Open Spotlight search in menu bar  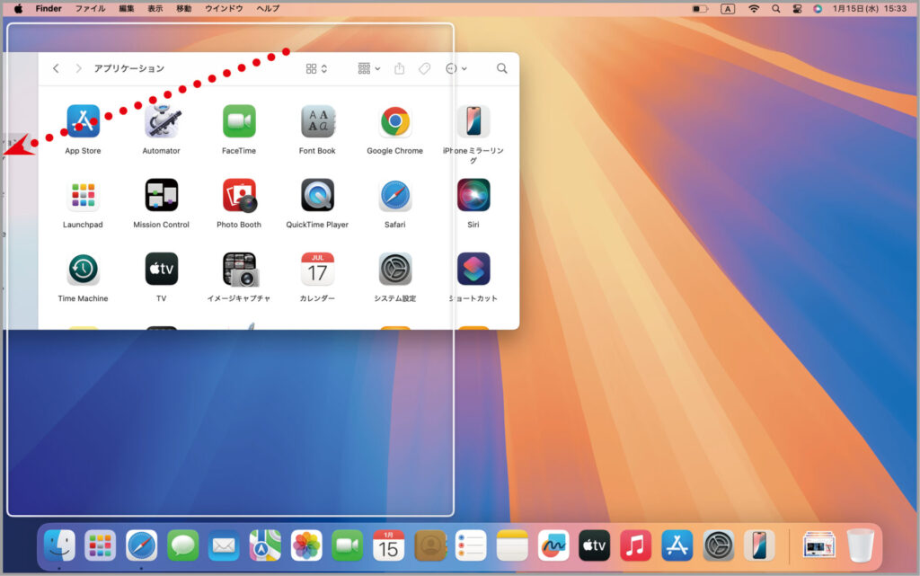pyautogui.click(x=775, y=9)
